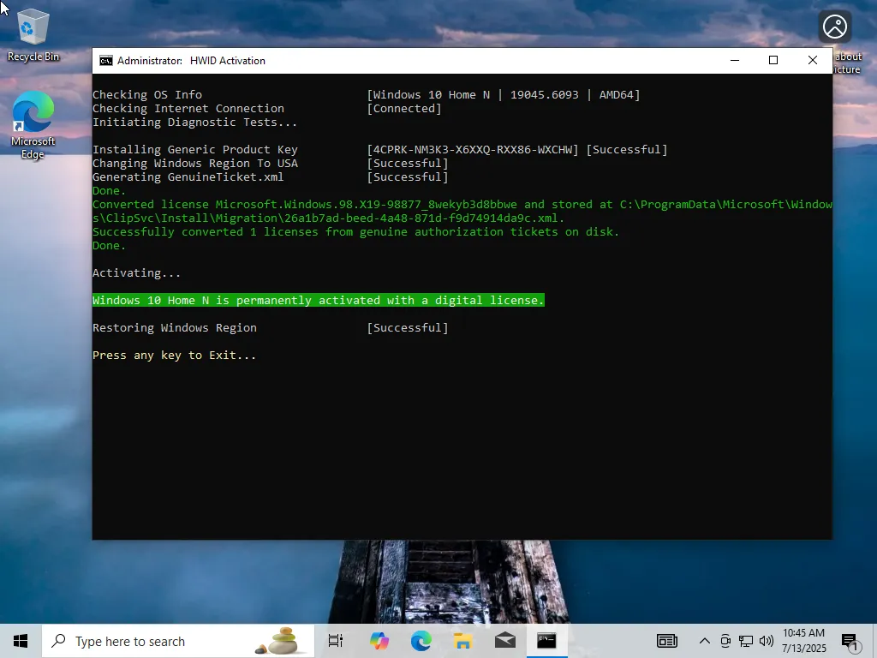Click the cmd icon in the HWID Activation title bar
Viewport: 877px width, 658px height.
[x=105, y=61]
